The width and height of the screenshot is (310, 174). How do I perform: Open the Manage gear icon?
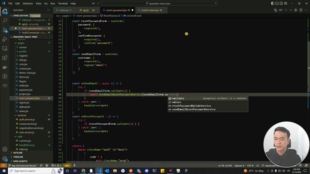click(x=5, y=159)
